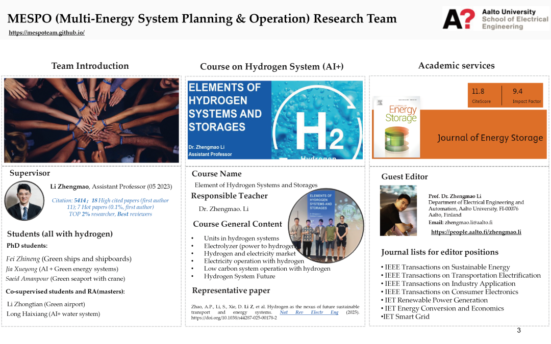Viewport: 551px width, 344px height.
Task: Click the Energy Storage journal cover
Action: [x=396, y=127]
